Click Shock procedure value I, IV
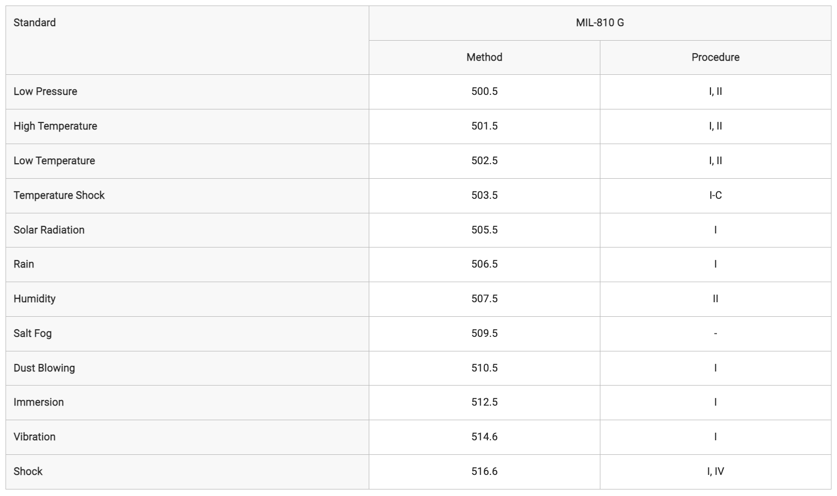This screenshot has width=837, height=496. [x=715, y=472]
